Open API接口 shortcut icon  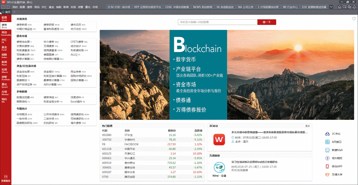pyautogui.click(x=328, y=142)
